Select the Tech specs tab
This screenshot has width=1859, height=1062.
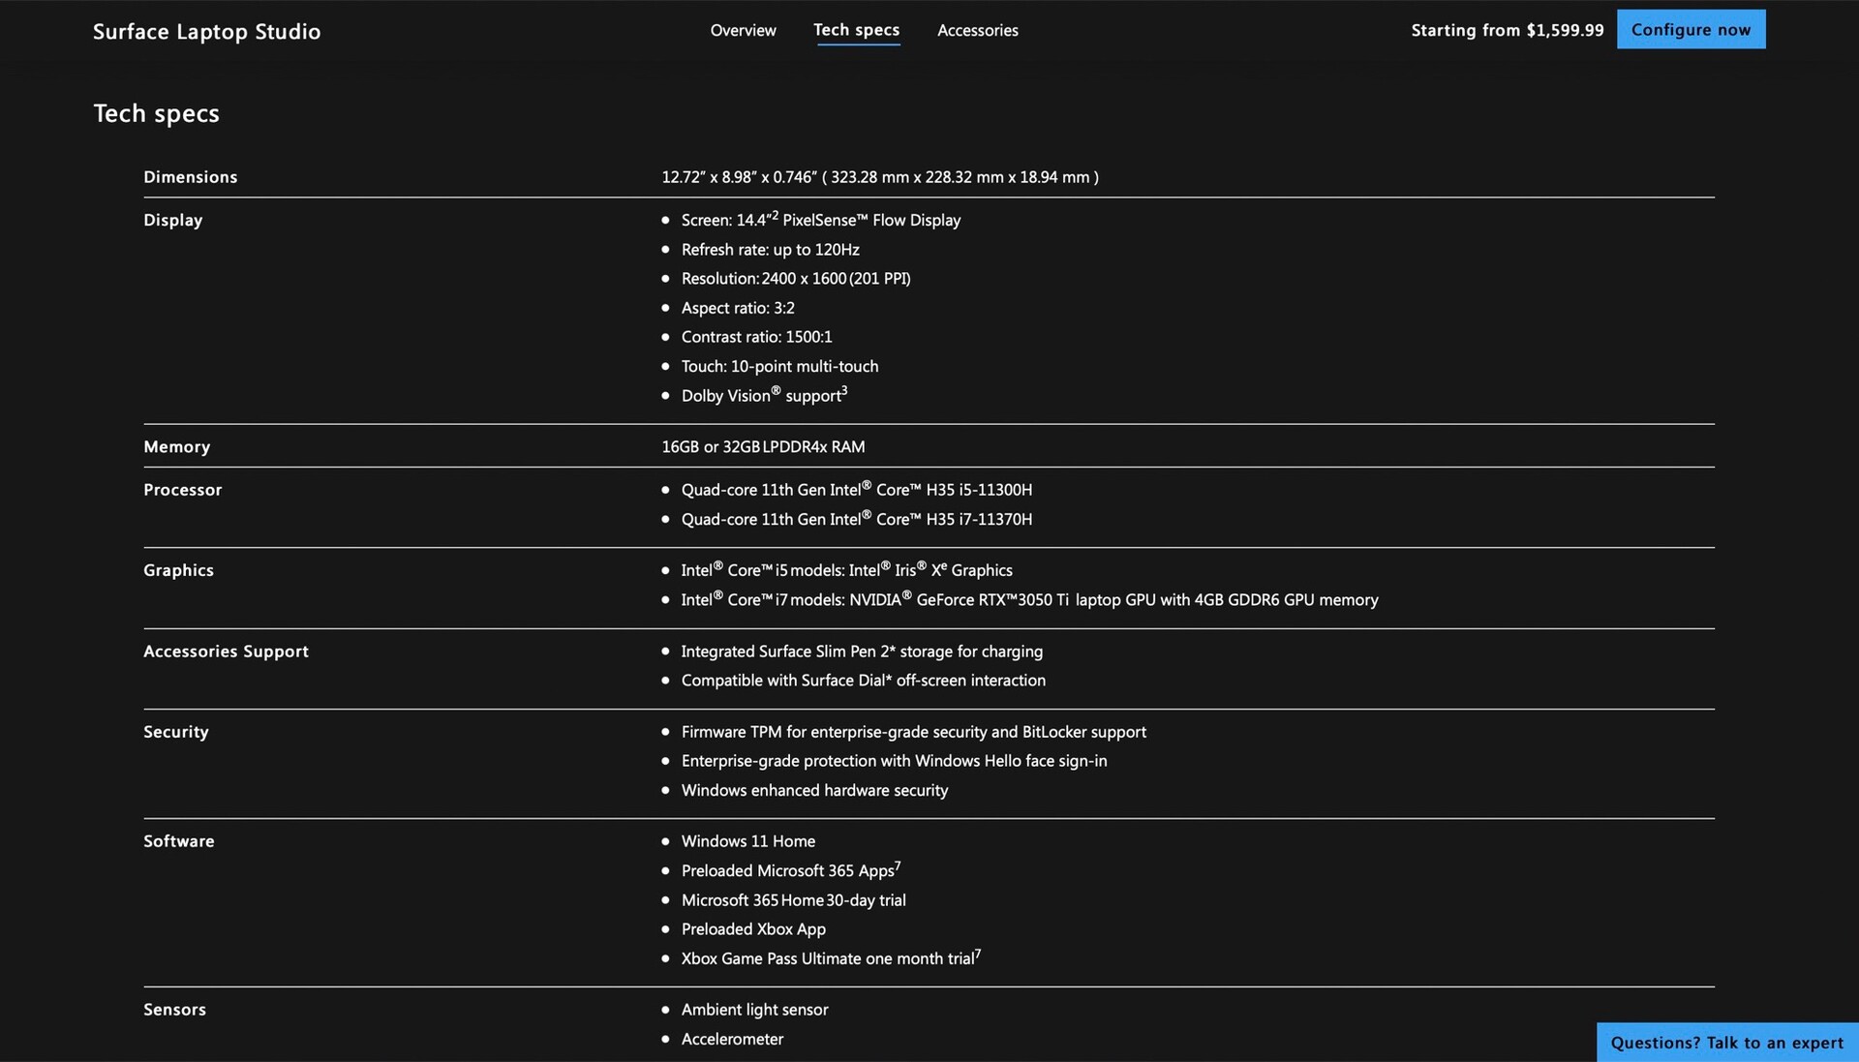tap(856, 30)
